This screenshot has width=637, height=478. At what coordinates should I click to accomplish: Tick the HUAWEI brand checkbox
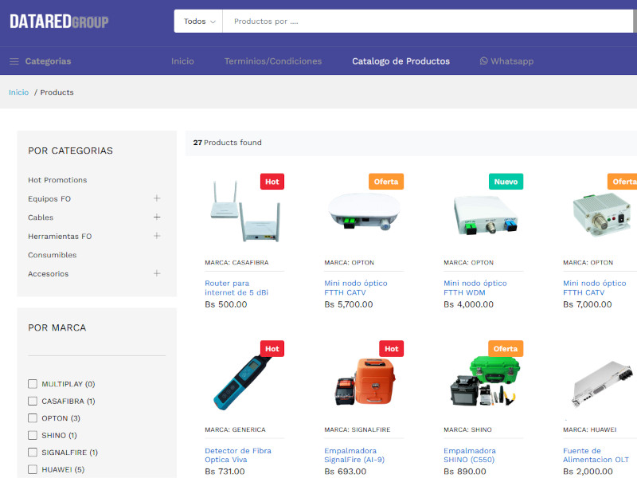click(x=33, y=469)
